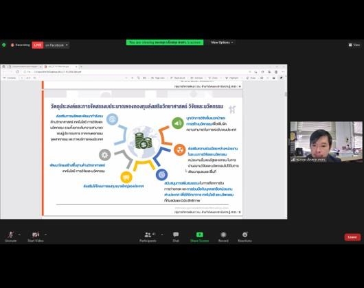This screenshot has height=288, width=364.
Task: Expand the arrow next to Participants
Action: 162,235
